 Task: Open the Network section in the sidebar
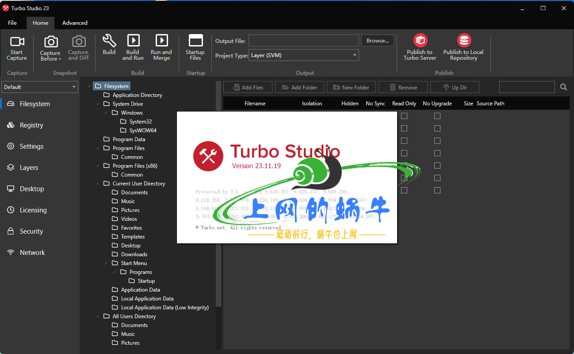tap(32, 253)
